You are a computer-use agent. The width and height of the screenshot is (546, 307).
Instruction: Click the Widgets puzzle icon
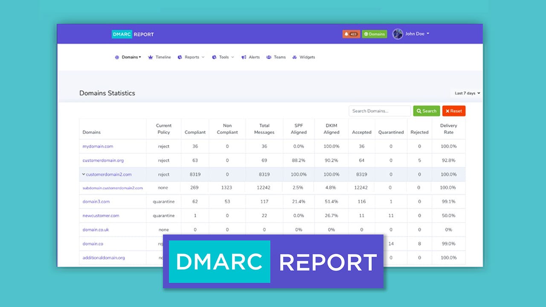click(x=295, y=57)
